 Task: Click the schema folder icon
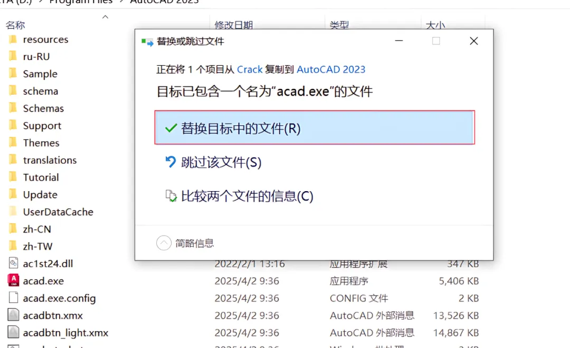click(13, 90)
